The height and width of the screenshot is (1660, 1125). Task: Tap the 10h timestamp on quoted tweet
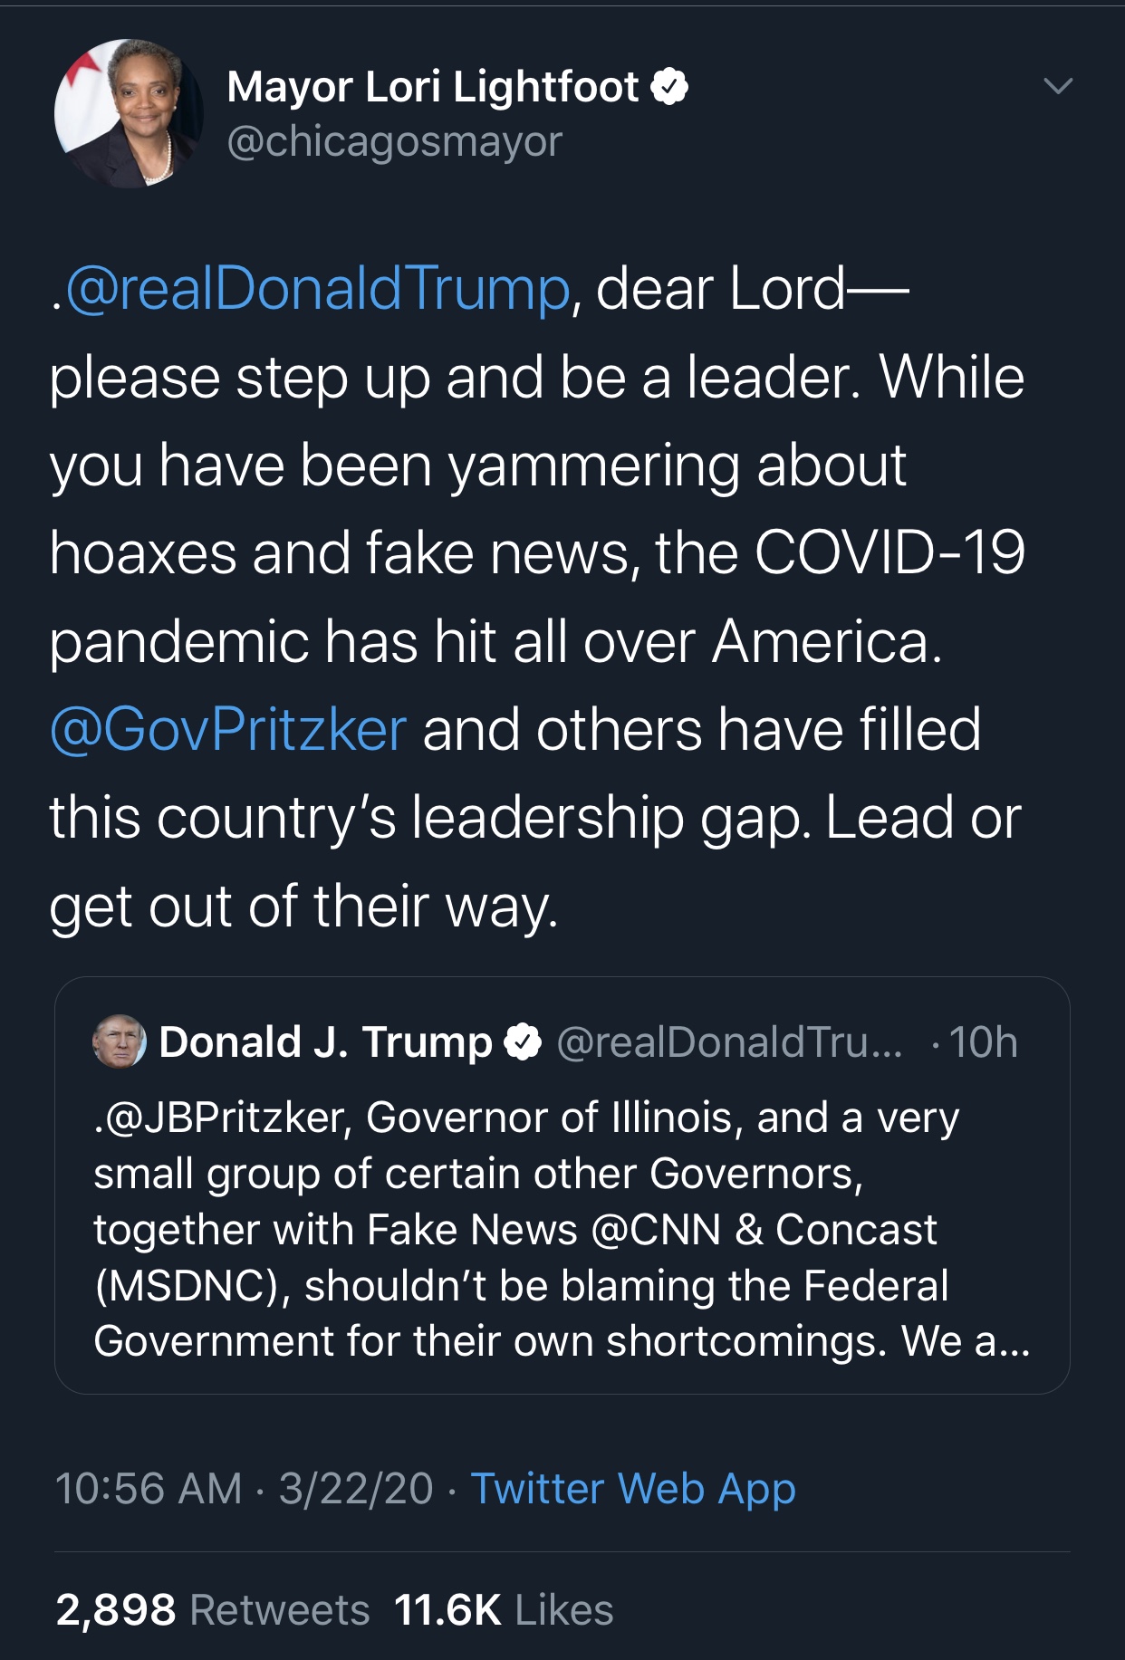tap(983, 1042)
